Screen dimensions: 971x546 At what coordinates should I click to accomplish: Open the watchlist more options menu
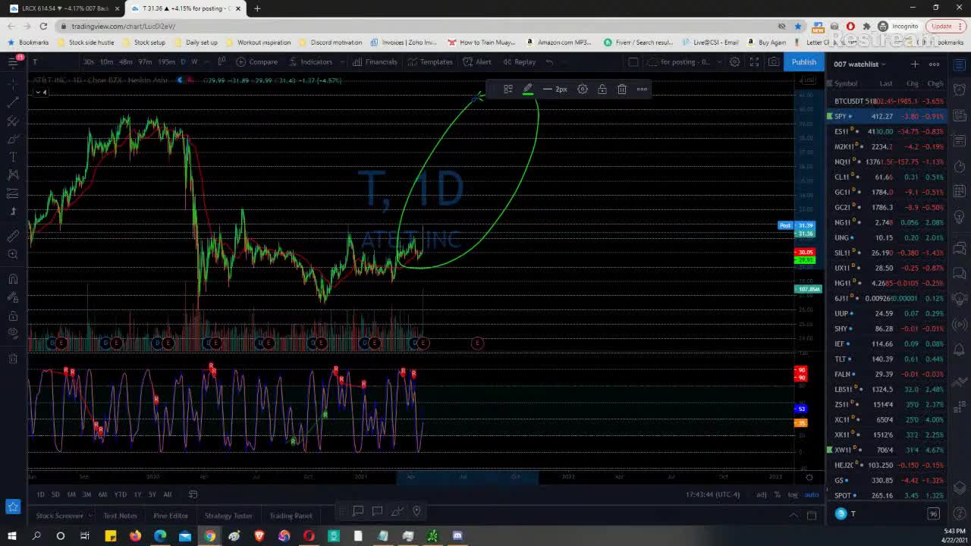click(935, 64)
